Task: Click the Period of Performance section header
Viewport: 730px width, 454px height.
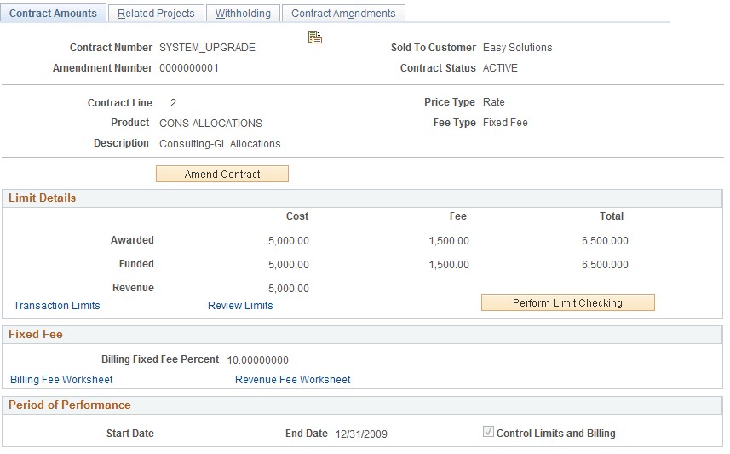Action: pyautogui.click(x=362, y=405)
